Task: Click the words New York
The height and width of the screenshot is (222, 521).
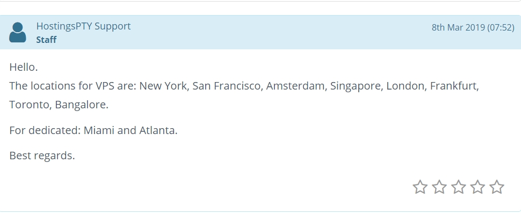Action: coord(164,86)
